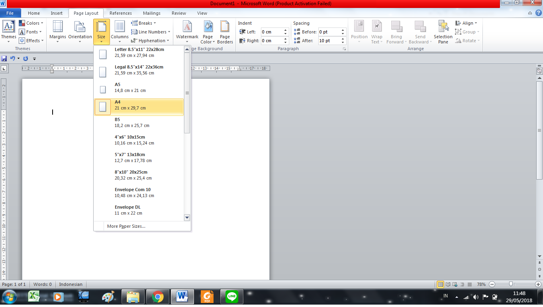
Task: Open the Watermark gallery
Action: pos(187,32)
